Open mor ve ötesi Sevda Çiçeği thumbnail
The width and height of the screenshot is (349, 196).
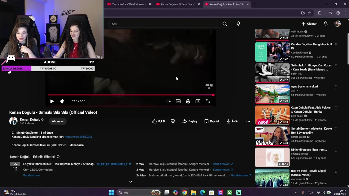(x=272, y=178)
